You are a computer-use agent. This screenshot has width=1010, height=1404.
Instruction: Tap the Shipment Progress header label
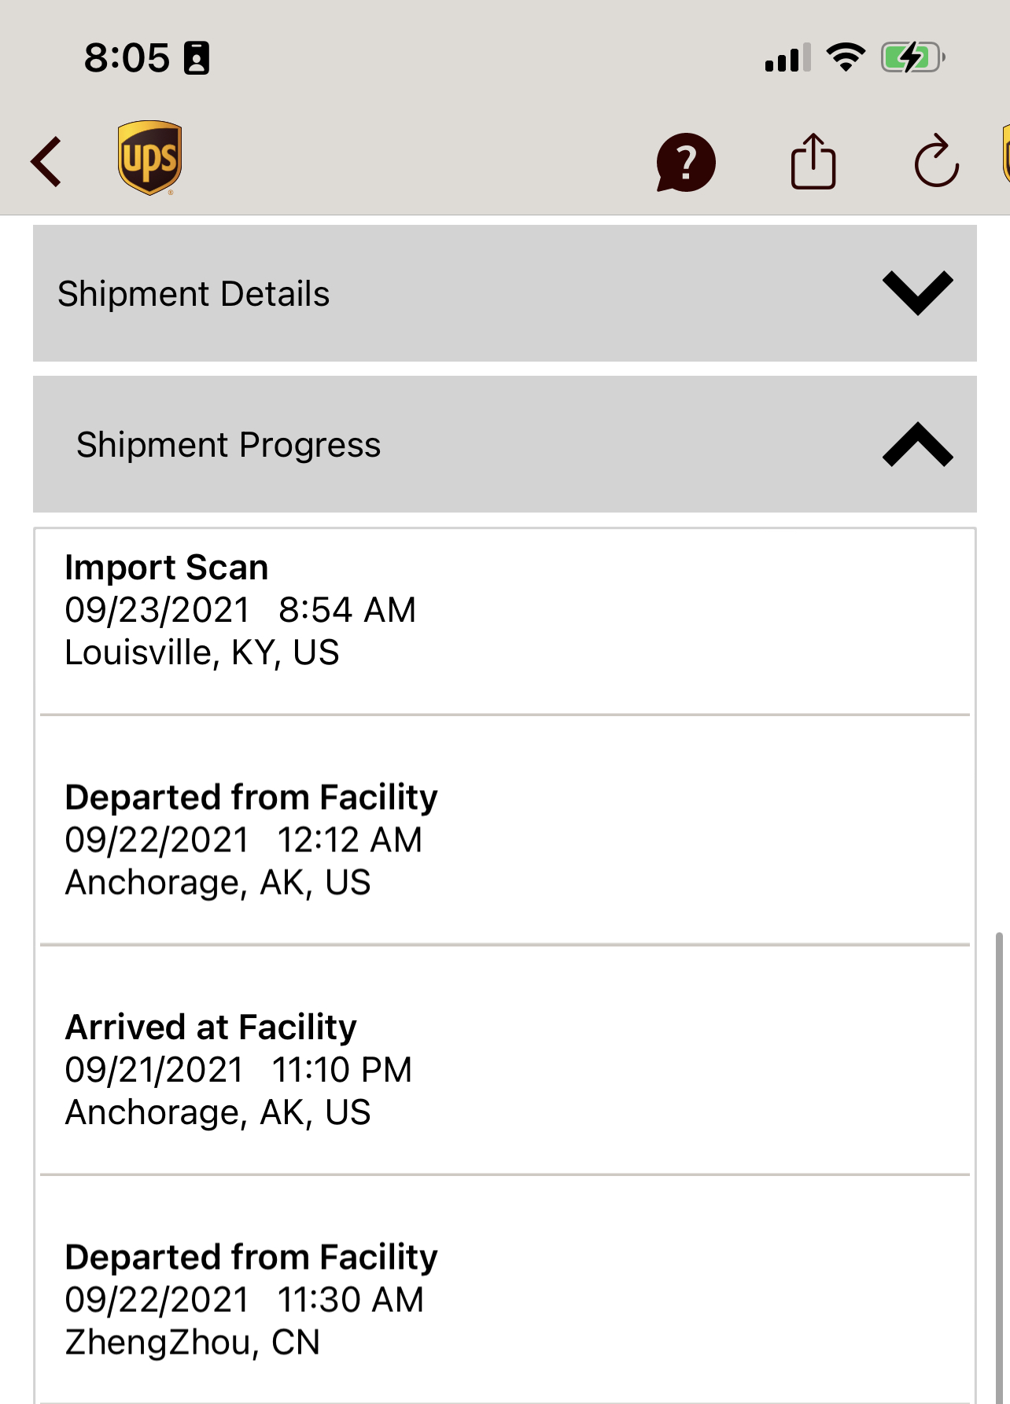pyautogui.click(x=228, y=445)
